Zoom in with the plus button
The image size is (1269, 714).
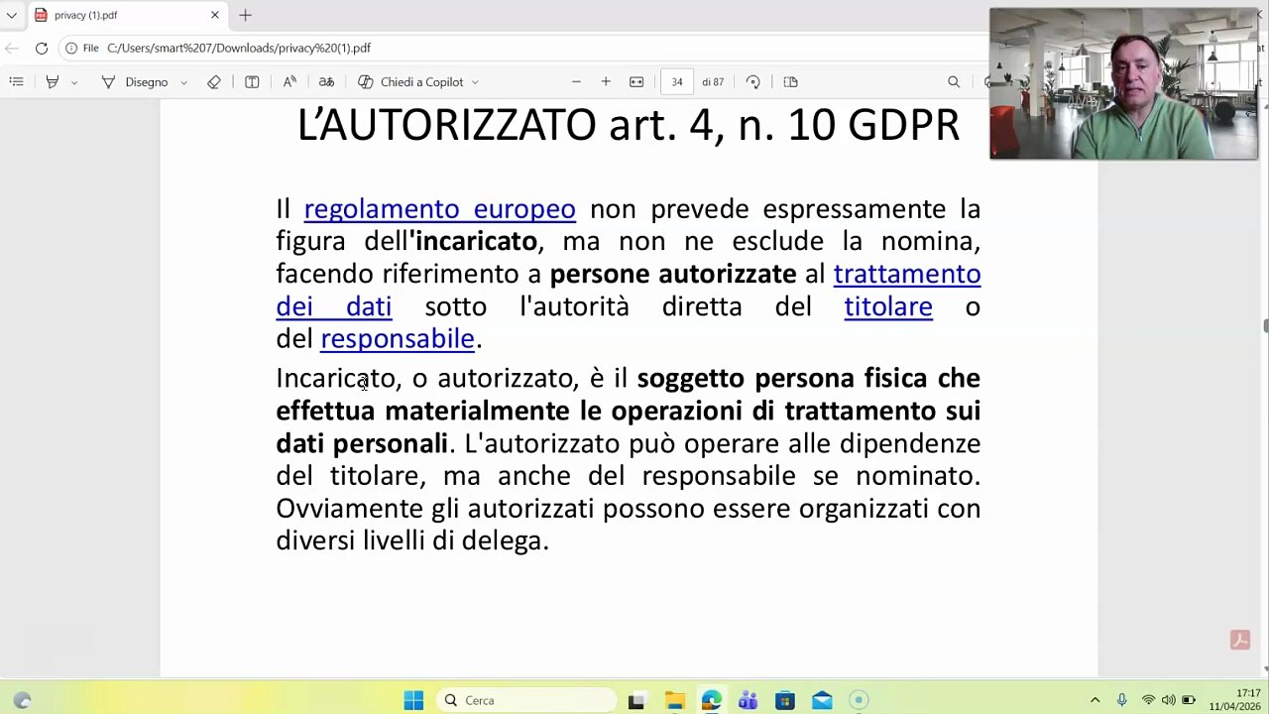click(x=606, y=81)
